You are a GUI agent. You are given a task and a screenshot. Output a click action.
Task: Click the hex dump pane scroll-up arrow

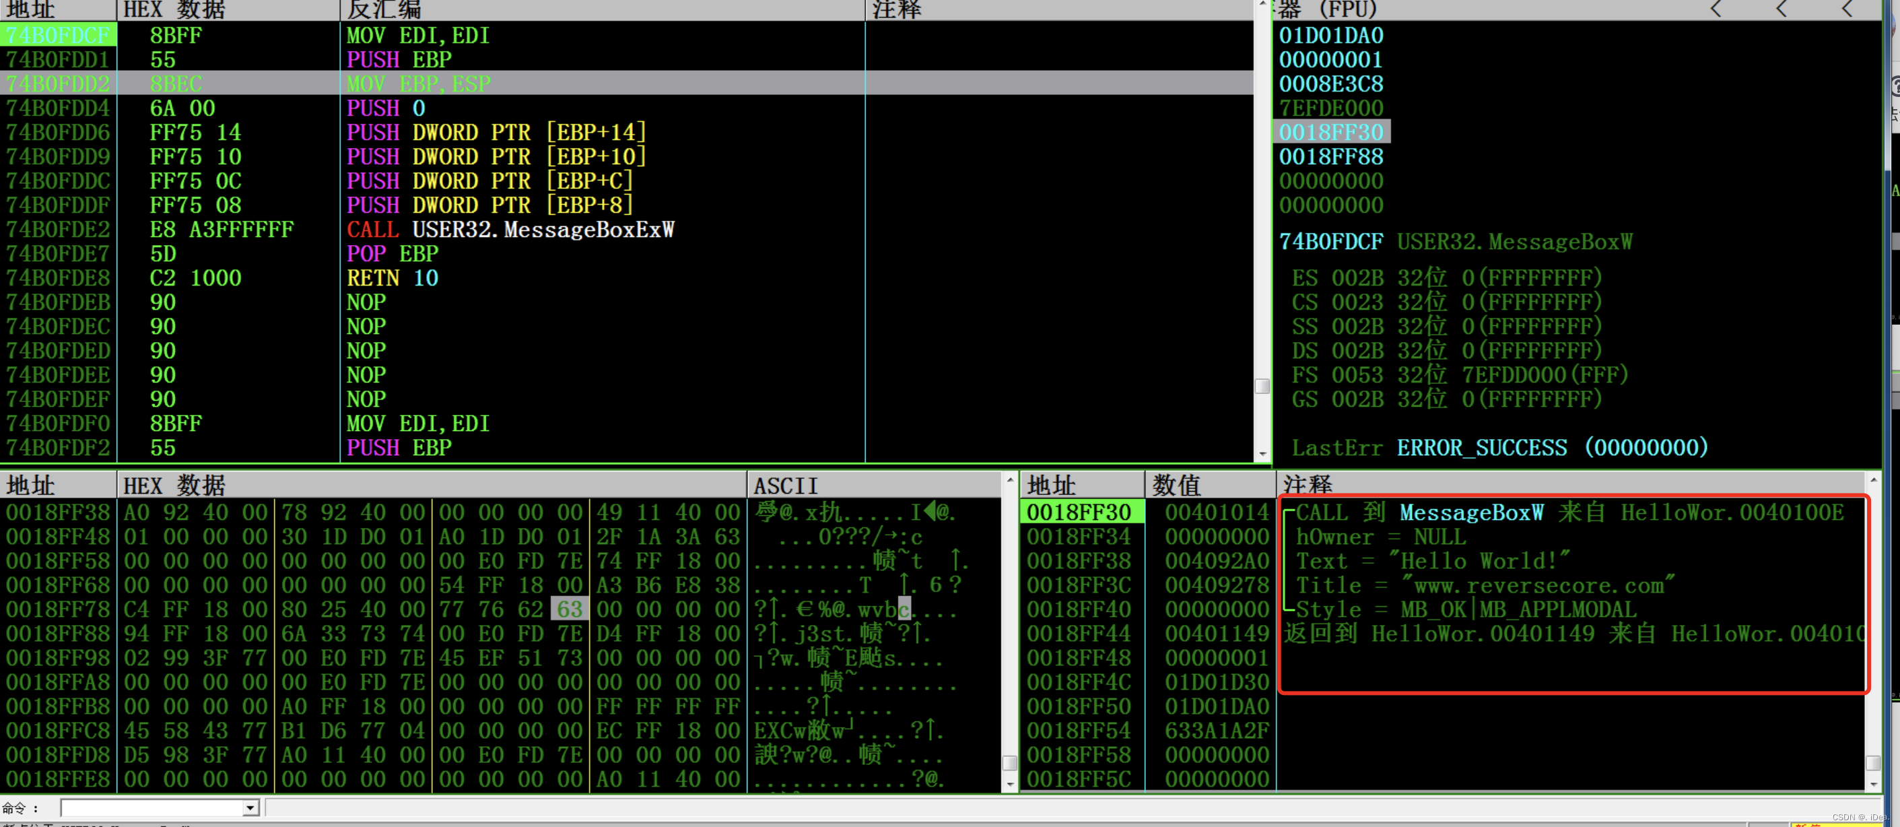click(x=1010, y=480)
